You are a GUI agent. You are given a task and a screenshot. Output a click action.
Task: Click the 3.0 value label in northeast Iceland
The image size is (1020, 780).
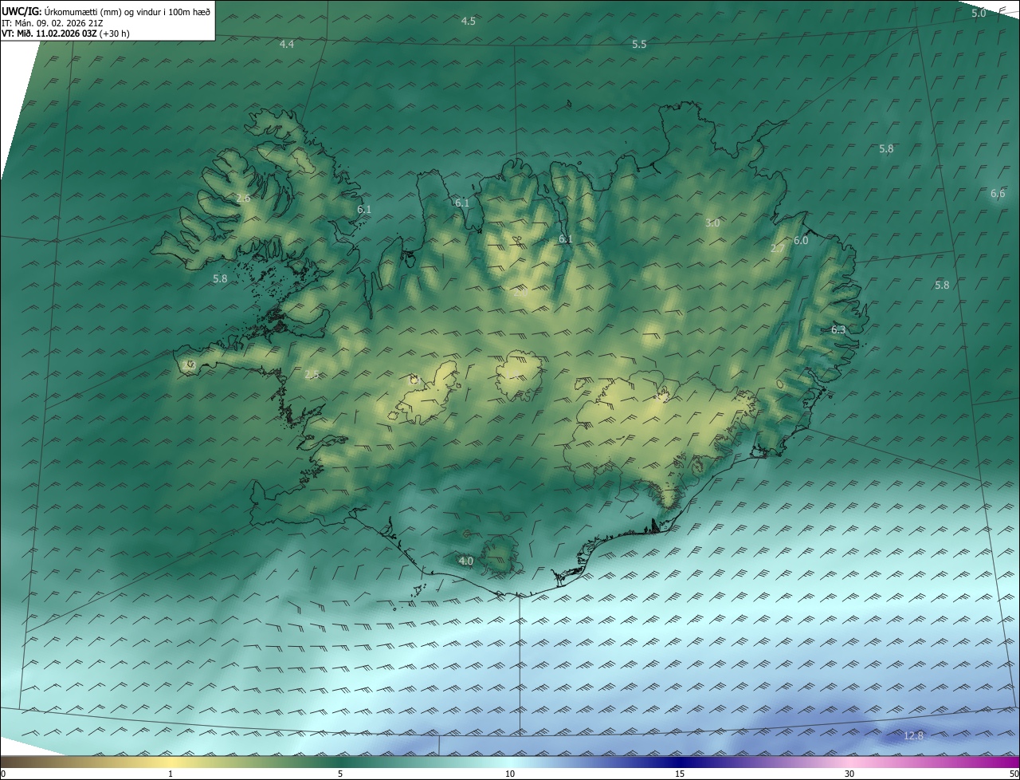[x=712, y=223]
